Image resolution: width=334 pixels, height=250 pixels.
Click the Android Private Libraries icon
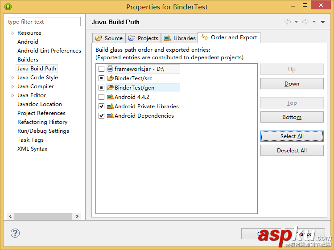(x=110, y=106)
